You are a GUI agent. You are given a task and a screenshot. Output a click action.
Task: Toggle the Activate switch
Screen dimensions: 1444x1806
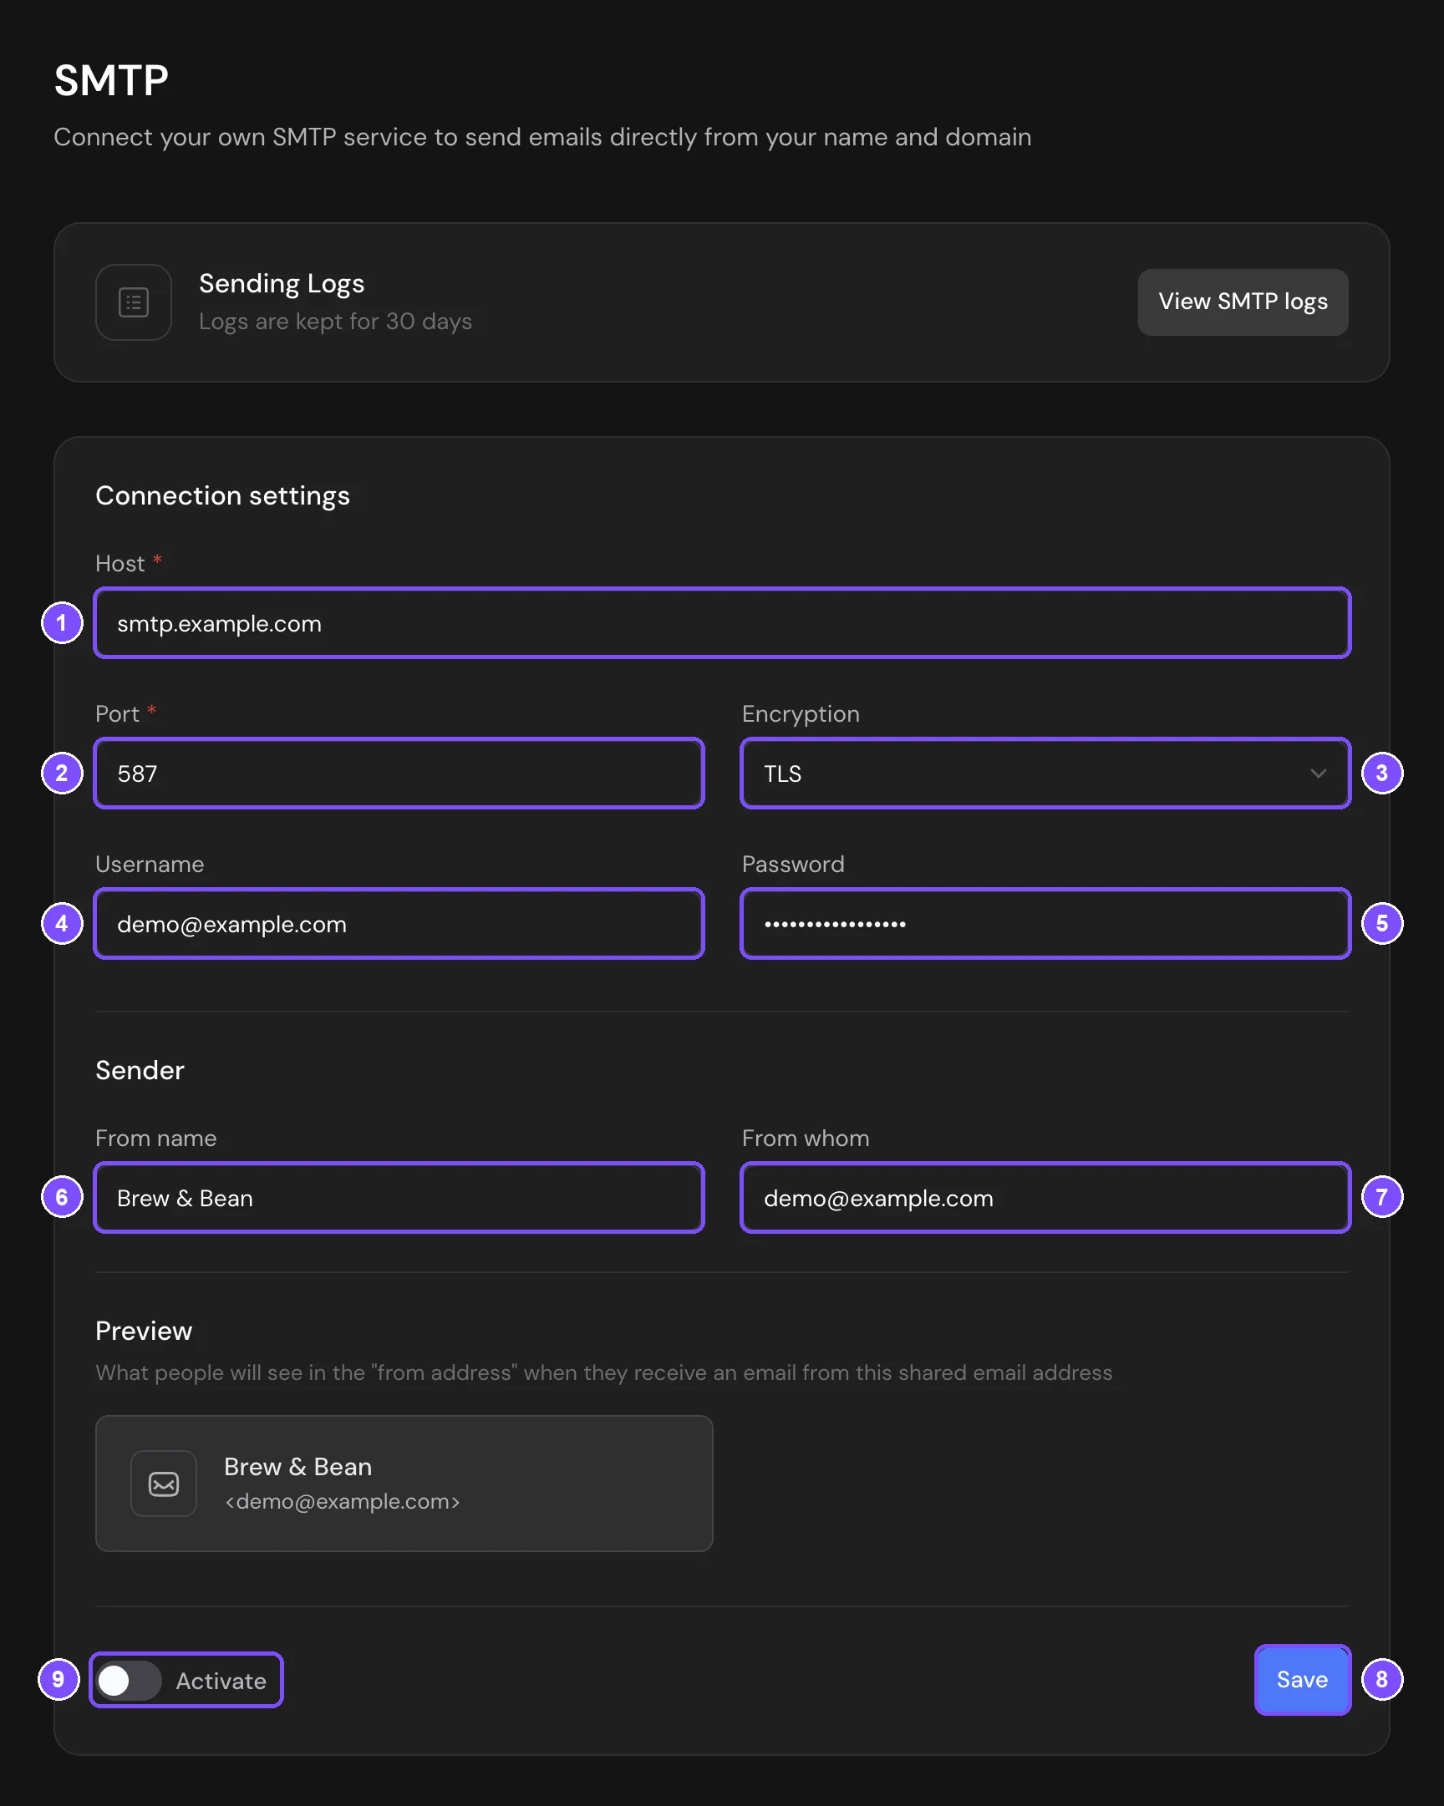pyautogui.click(x=128, y=1681)
